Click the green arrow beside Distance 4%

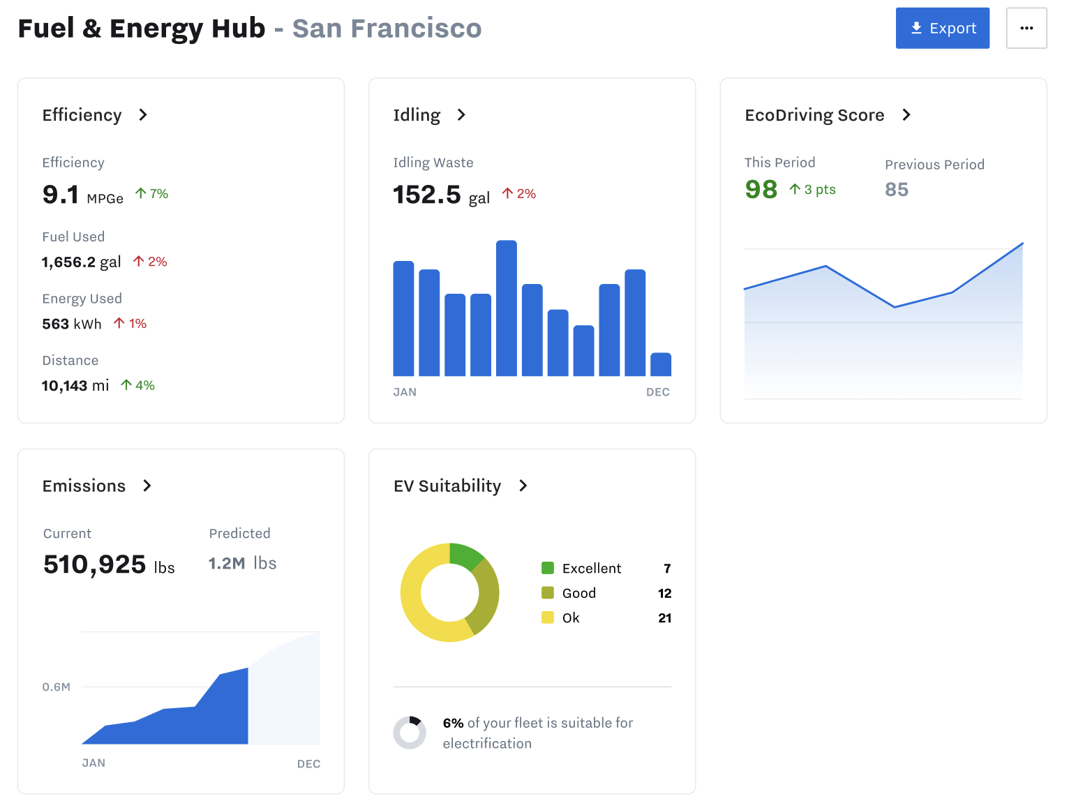[x=127, y=384]
